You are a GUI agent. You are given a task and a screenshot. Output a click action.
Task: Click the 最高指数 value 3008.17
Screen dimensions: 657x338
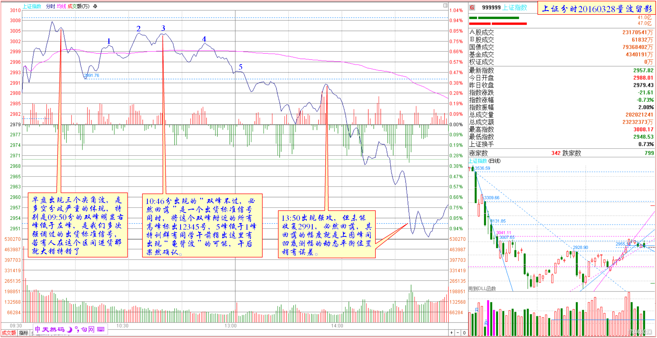point(643,129)
